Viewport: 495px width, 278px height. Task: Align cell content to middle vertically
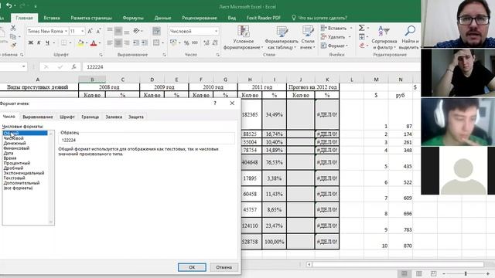point(118,31)
